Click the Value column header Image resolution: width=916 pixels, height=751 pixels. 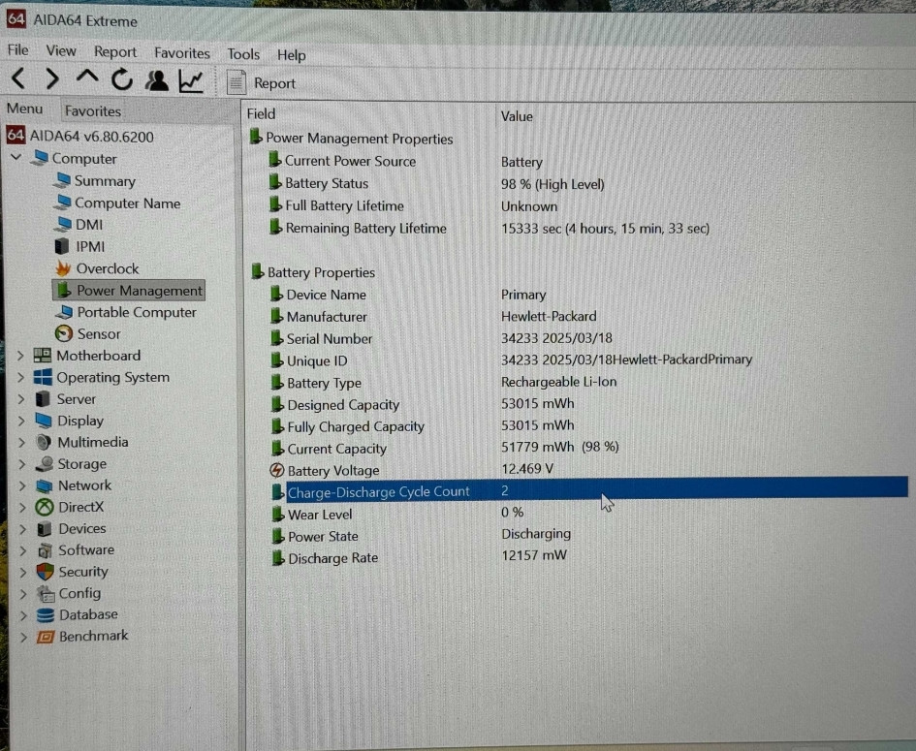[517, 116]
